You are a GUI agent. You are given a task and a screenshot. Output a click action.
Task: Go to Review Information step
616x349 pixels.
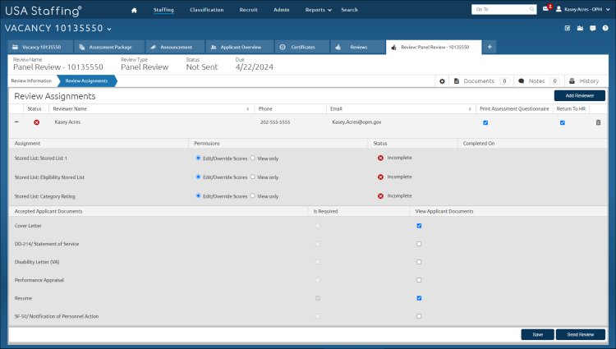(31, 80)
